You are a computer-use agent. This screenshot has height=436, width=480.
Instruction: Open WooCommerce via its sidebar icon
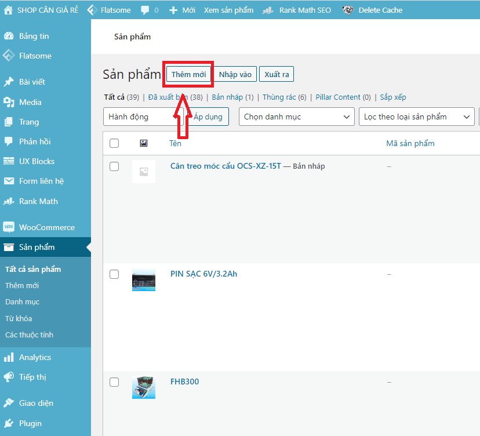point(9,227)
